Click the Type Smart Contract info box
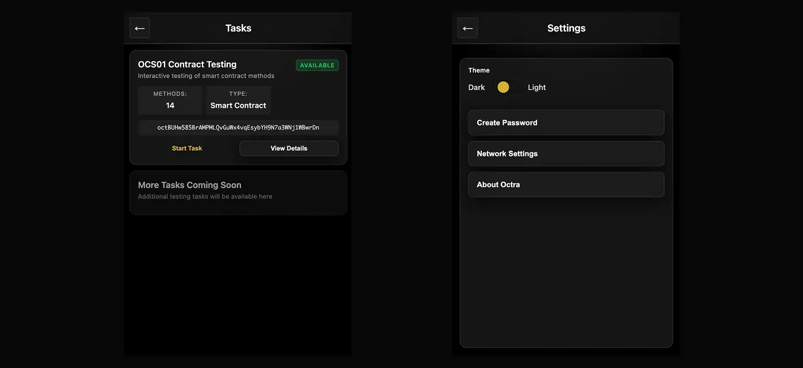The width and height of the screenshot is (803, 368). [238, 100]
